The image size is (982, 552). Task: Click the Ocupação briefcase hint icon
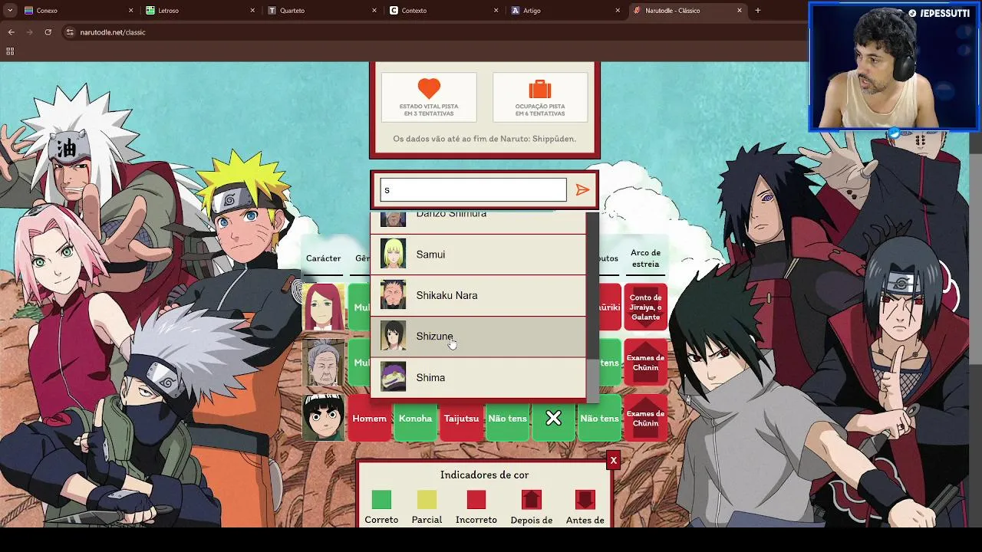coord(540,88)
